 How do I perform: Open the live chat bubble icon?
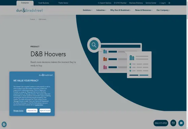pyautogui.click(x=181, y=123)
